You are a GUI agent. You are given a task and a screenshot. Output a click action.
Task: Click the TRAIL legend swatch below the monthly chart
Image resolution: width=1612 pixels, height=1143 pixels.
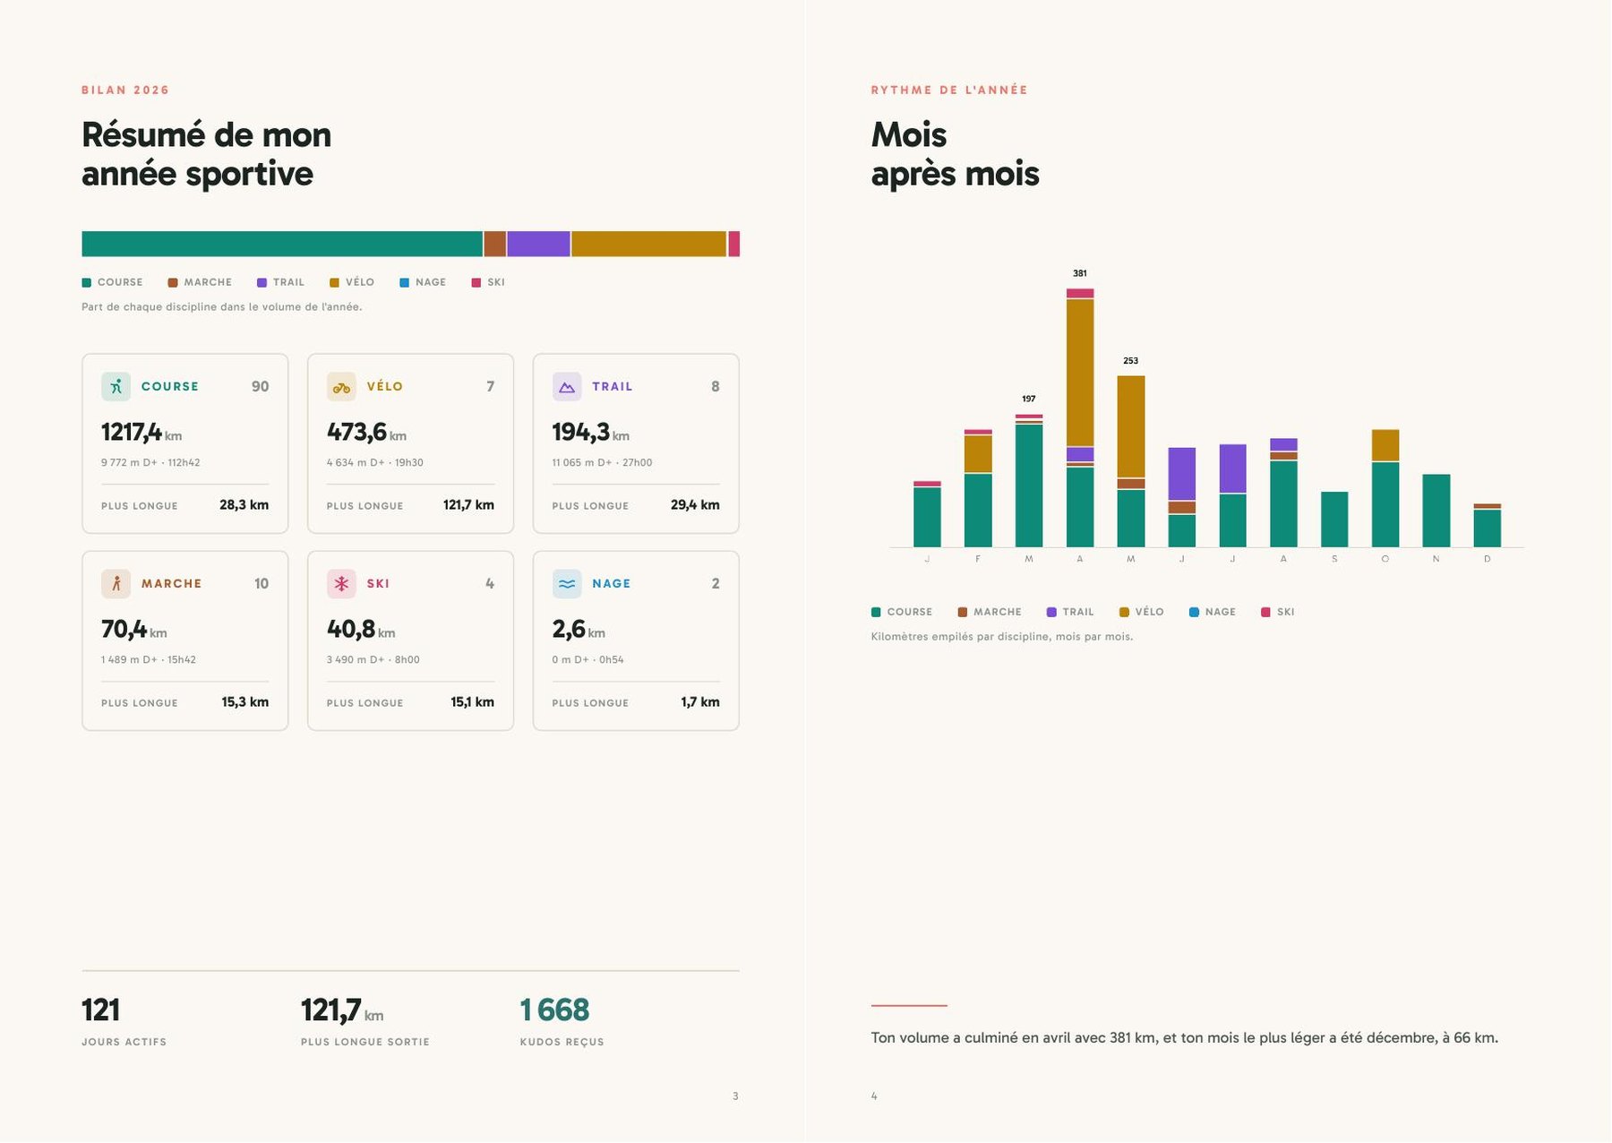pos(1051,612)
